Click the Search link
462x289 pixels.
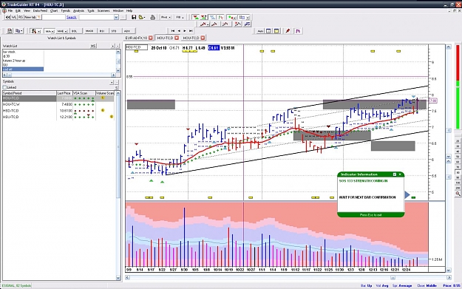pyautogui.click(x=71, y=18)
